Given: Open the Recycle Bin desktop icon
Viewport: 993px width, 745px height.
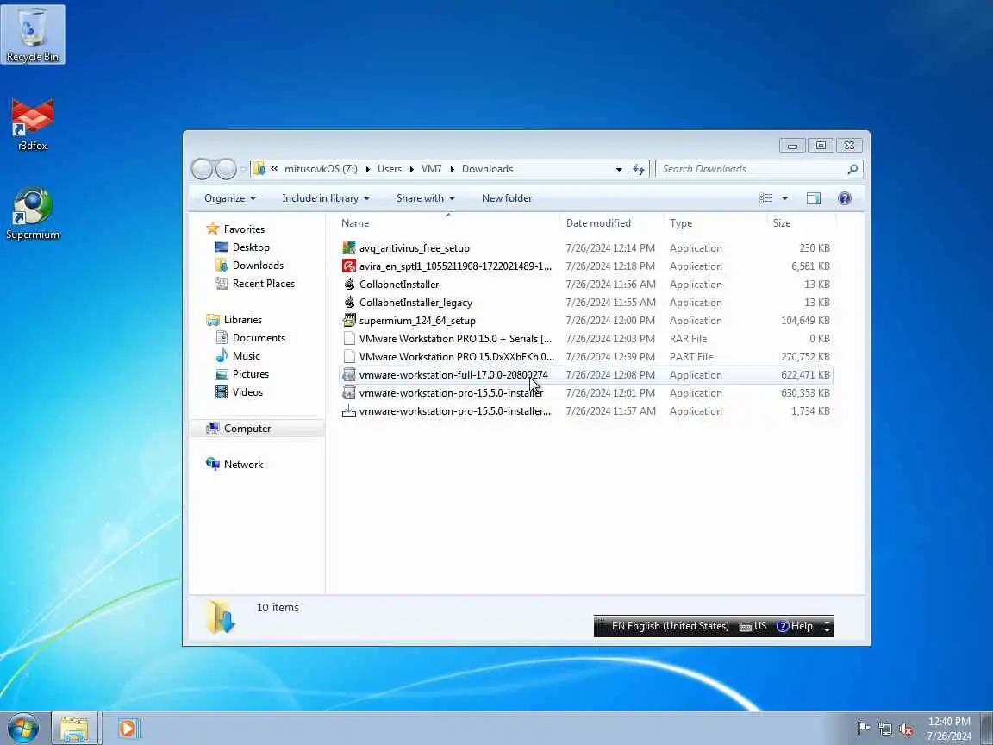Looking at the screenshot, I should tap(32, 34).
